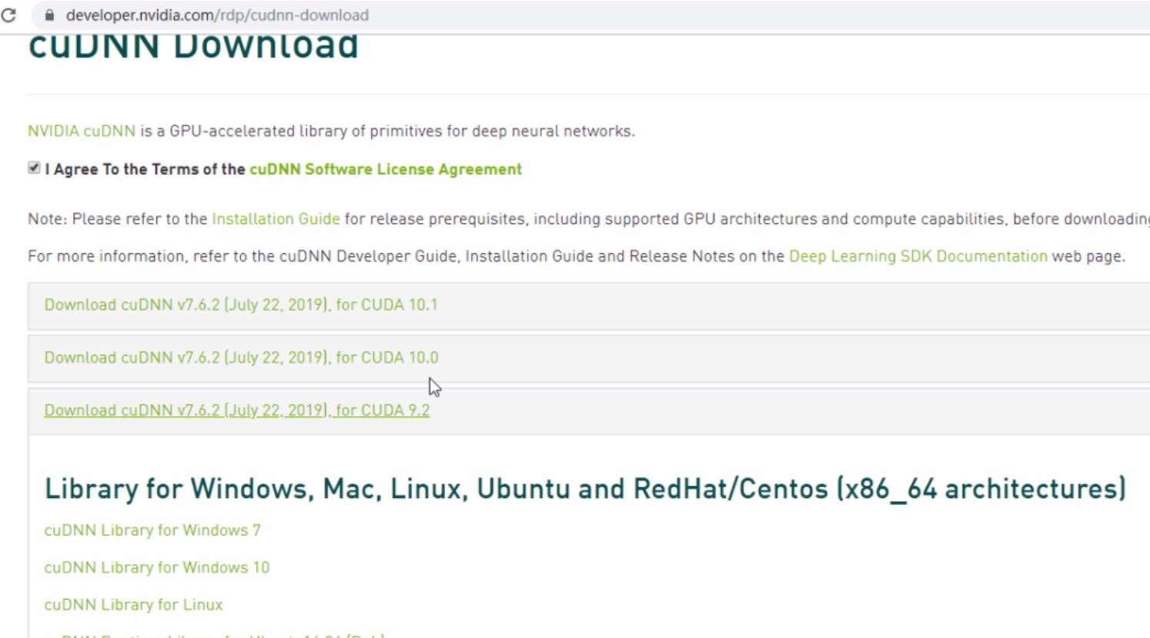The width and height of the screenshot is (1150, 638).
Task: Click the cuDNN Download page title
Action: click(x=193, y=47)
